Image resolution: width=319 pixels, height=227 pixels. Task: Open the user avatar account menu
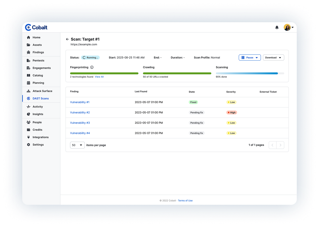(288, 28)
